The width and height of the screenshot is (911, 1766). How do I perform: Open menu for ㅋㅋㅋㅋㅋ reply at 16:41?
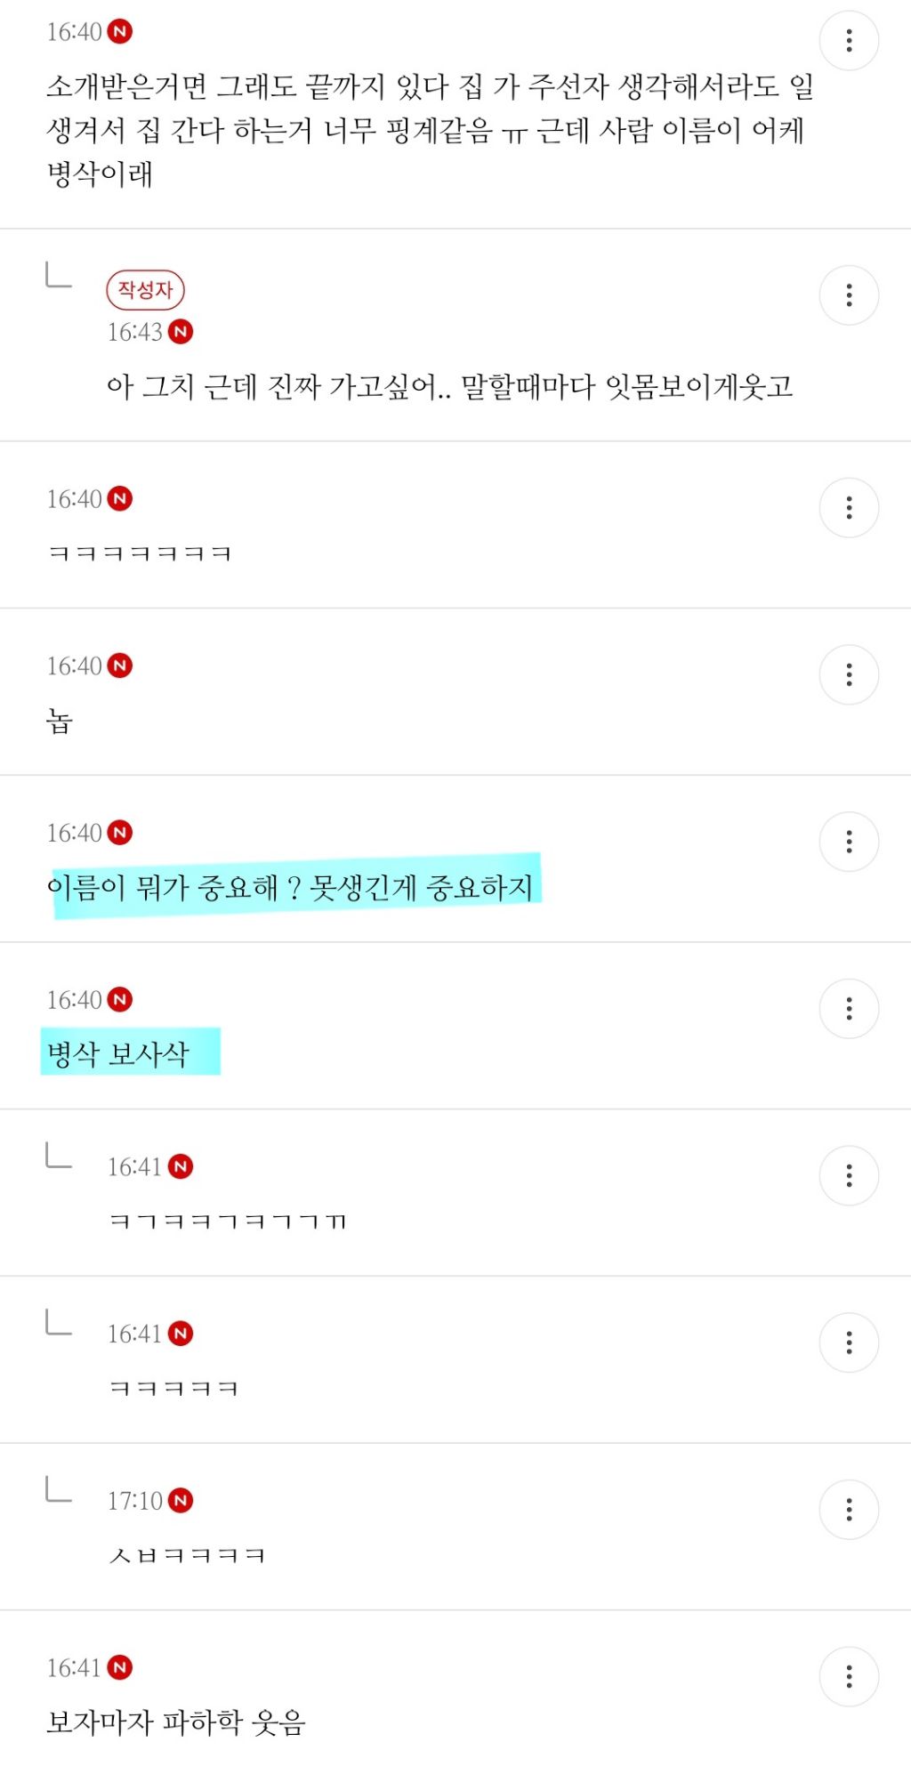point(849,1343)
